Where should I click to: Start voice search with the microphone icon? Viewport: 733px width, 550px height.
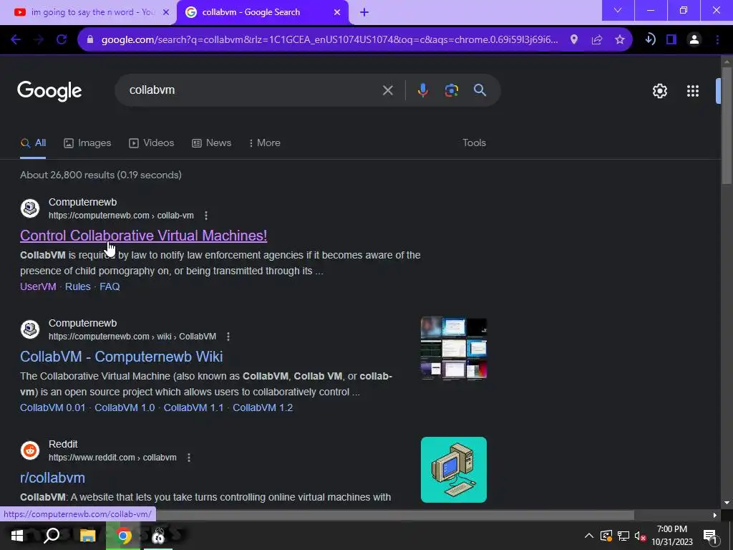(x=422, y=90)
